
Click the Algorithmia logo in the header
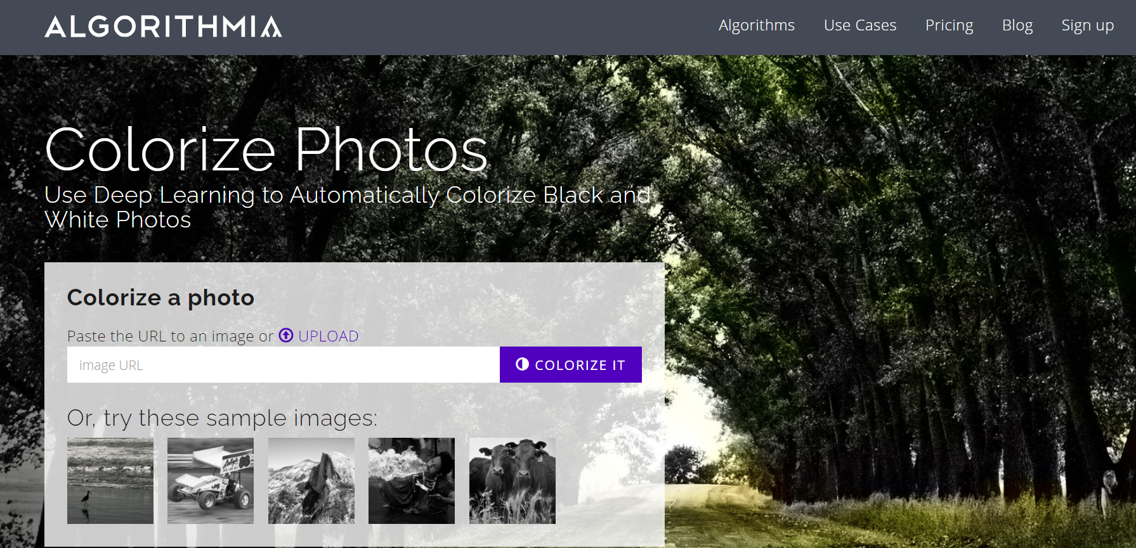[x=163, y=27]
